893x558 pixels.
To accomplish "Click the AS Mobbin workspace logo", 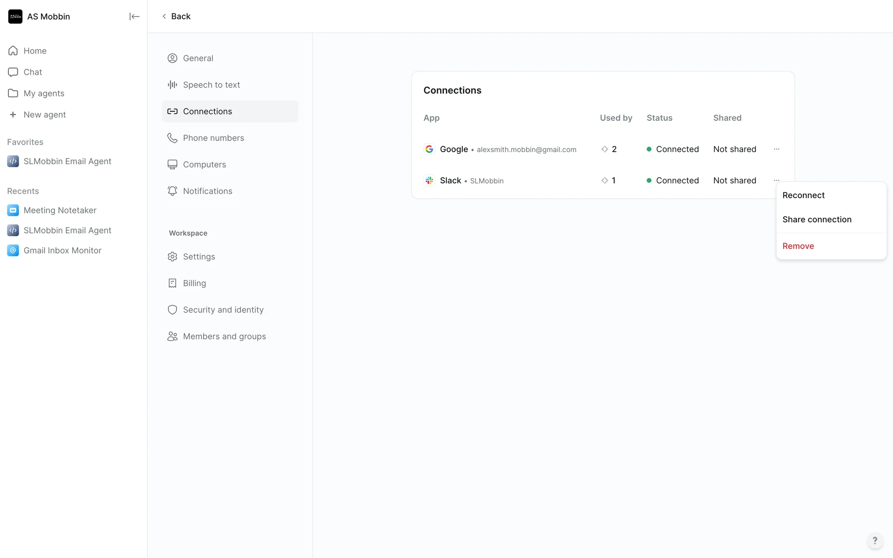I will tap(15, 17).
